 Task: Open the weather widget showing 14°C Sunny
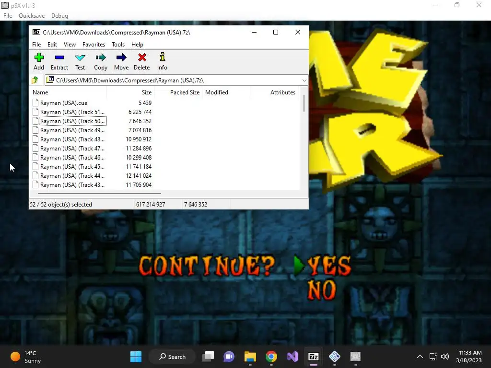click(26, 356)
